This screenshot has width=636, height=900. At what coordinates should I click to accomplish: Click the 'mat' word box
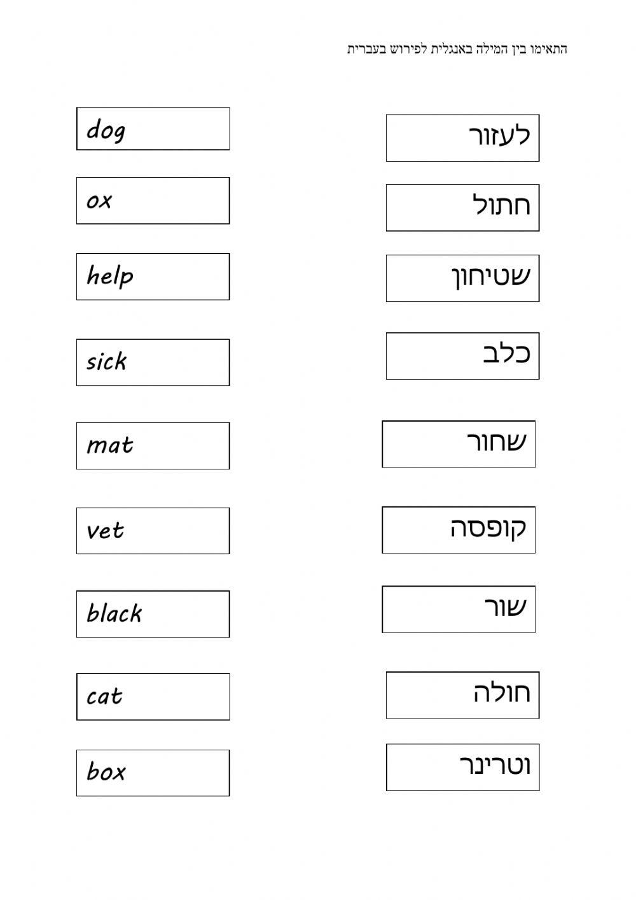[x=153, y=446]
